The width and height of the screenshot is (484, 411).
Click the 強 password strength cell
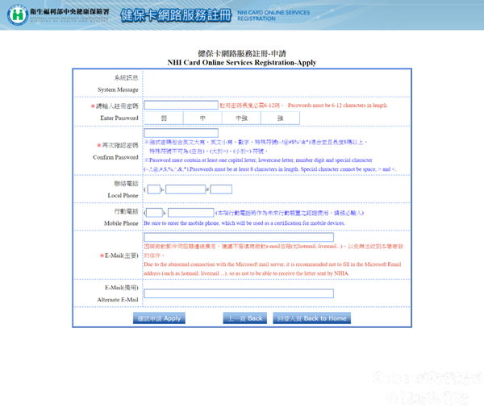click(280, 118)
